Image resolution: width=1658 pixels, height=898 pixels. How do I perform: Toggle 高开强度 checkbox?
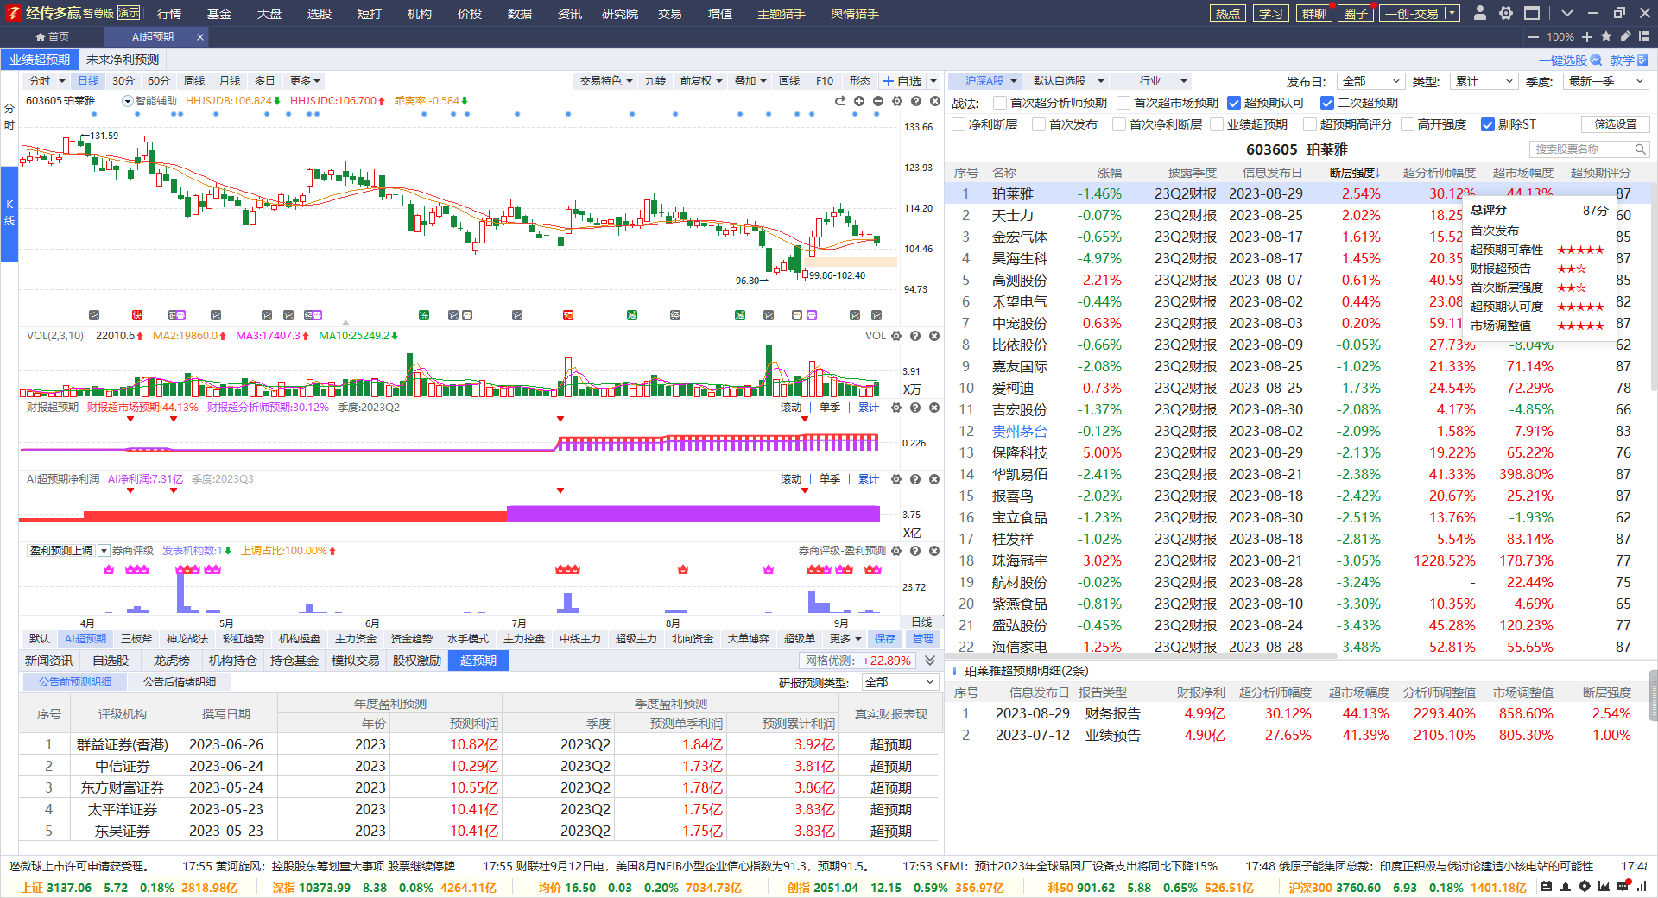pyautogui.click(x=1408, y=124)
